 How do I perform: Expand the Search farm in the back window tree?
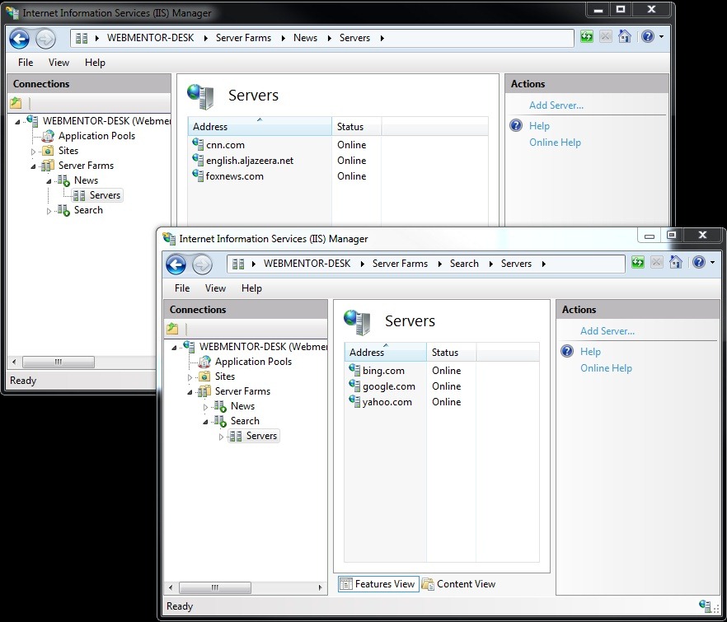click(x=49, y=211)
